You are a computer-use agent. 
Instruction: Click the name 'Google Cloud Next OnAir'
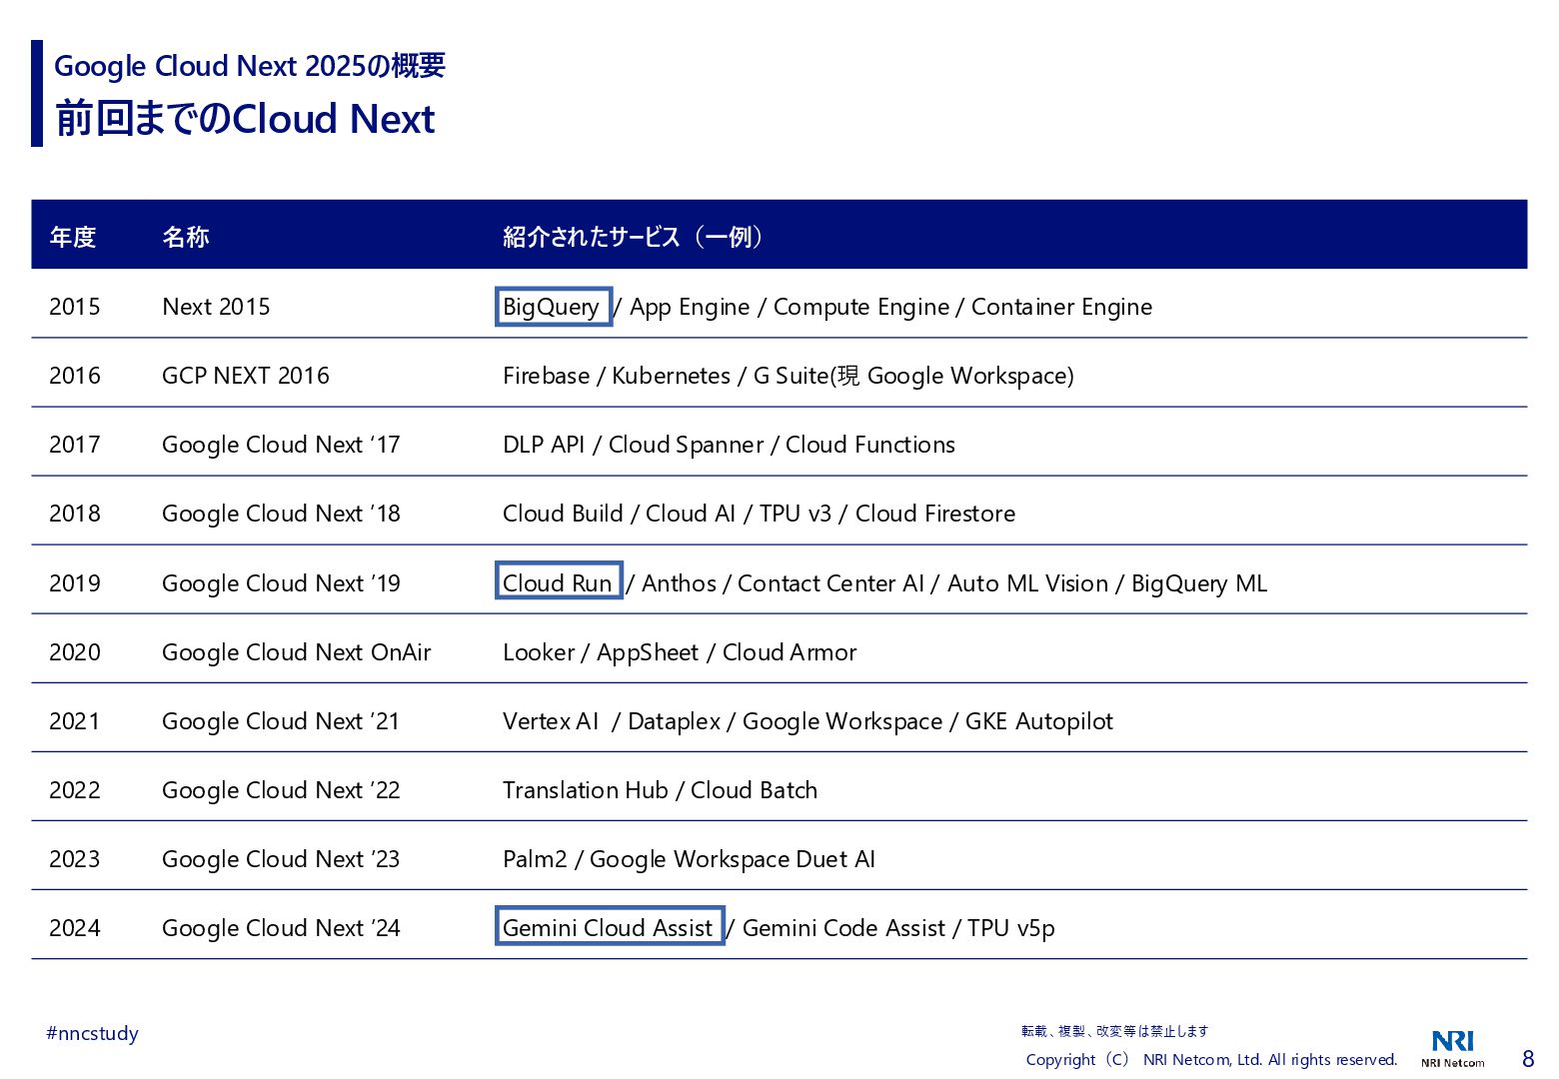(x=297, y=652)
